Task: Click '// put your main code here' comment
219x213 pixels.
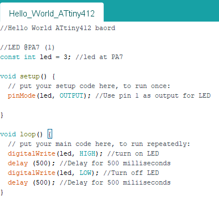Action: click(99, 144)
